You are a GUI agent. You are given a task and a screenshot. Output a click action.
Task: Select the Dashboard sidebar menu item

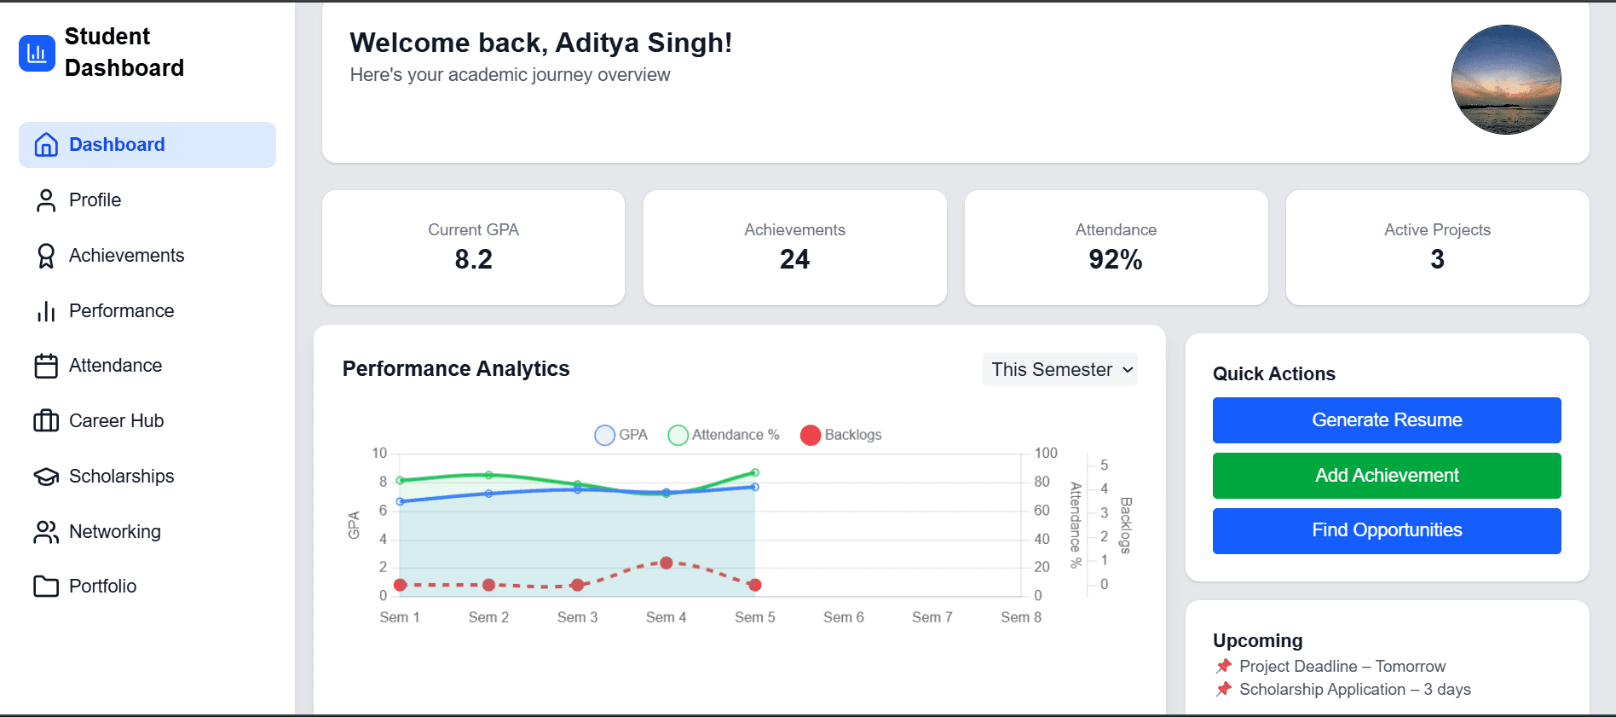[147, 145]
